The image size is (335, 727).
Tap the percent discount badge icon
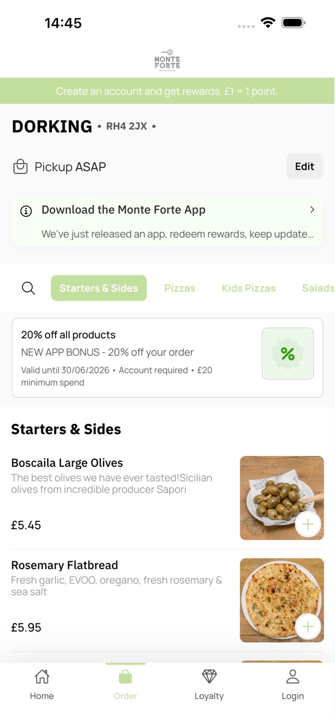coord(288,353)
